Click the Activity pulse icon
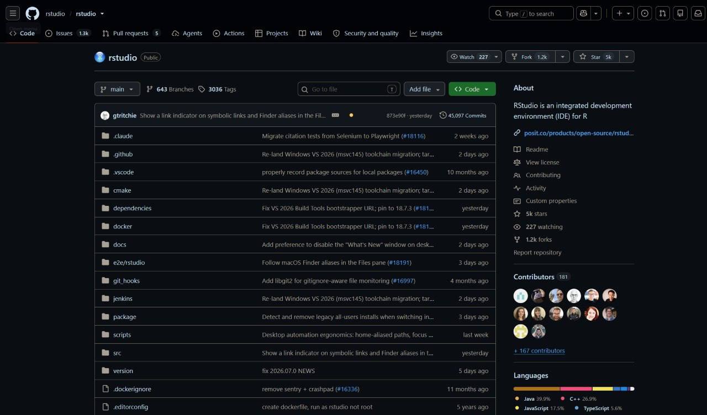Image resolution: width=707 pixels, height=415 pixels. [x=517, y=188]
